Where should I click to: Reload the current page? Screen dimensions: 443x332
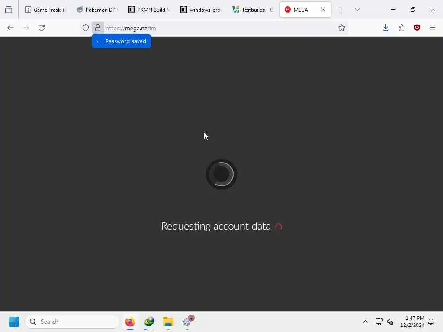42,28
